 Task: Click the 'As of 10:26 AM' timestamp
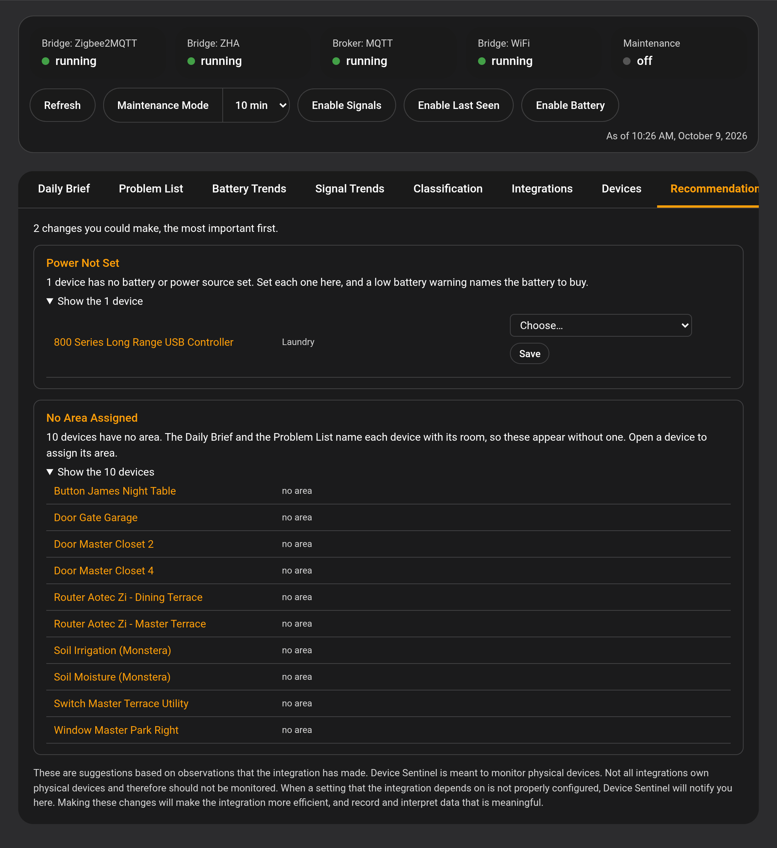coord(676,136)
